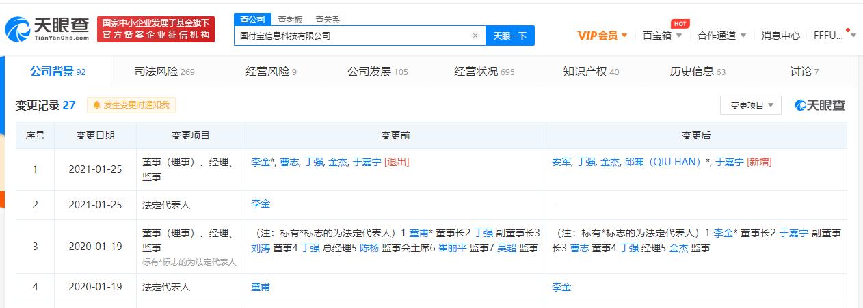The image size is (863, 308).
Task: Clear the search box with the X icon
Action: click(x=475, y=36)
